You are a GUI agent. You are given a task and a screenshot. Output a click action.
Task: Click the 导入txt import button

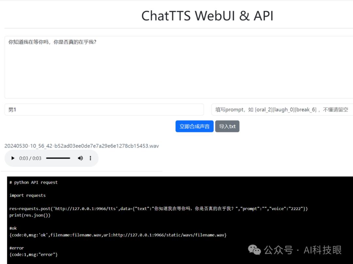coord(227,126)
